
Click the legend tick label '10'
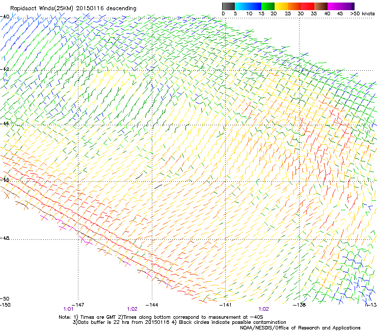(x=249, y=14)
